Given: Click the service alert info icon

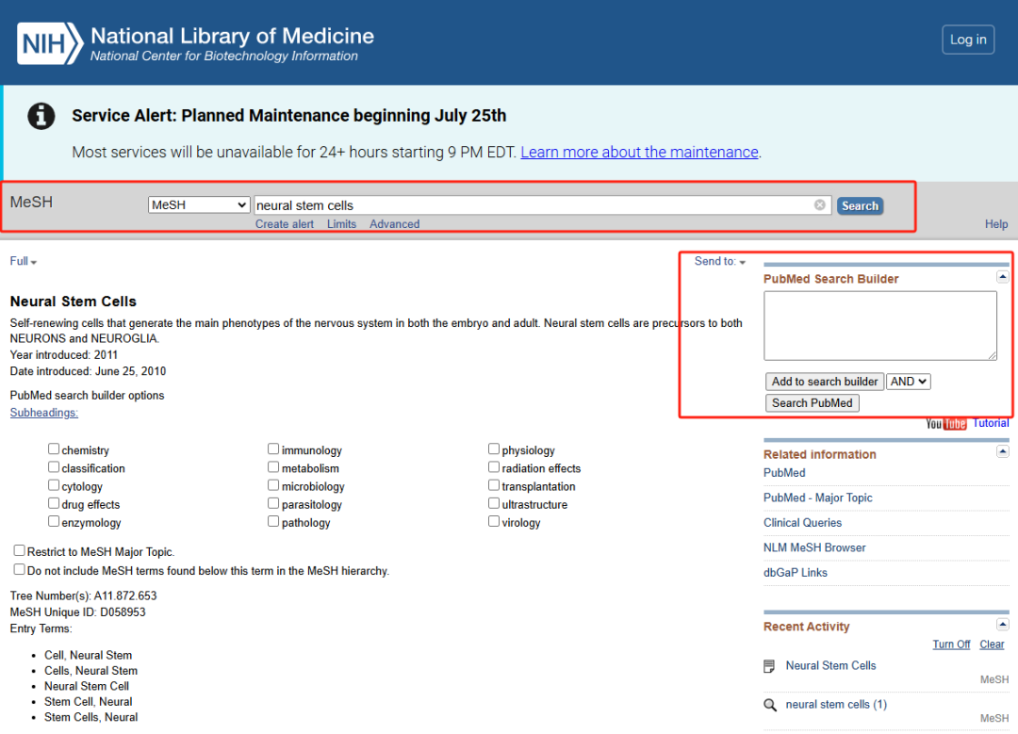Looking at the screenshot, I should [x=41, y=116].
